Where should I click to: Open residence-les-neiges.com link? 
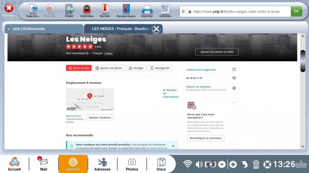(201, 70)
